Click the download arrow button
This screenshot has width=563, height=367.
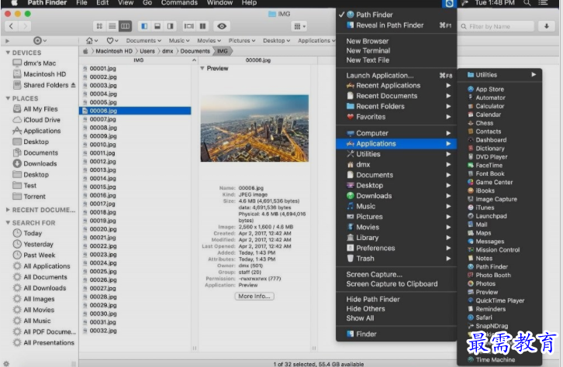547,26
